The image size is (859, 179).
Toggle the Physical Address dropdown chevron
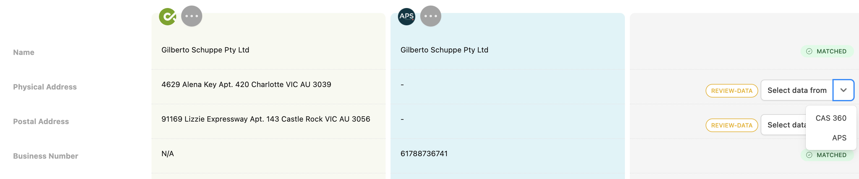(843, 90)
